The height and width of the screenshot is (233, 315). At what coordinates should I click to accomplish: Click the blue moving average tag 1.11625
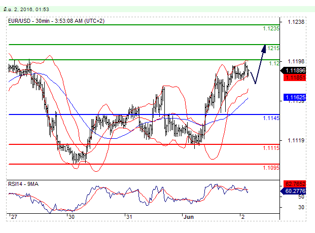click(x=295, y=97)
